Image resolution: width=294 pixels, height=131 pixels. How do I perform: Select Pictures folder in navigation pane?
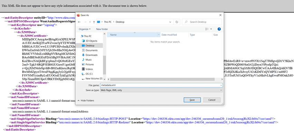click(x=87, y=64)
